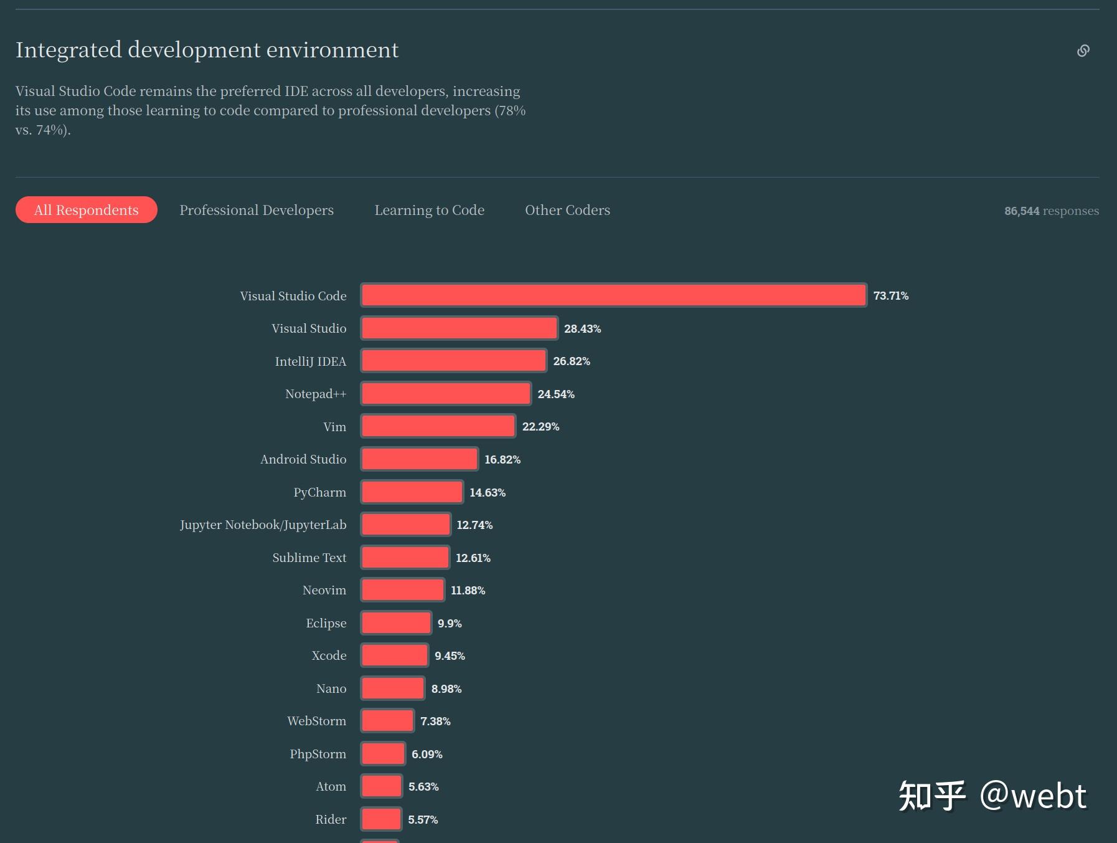Viewport: 1117px width, 843px height.
Task: Click the 7.38% value
Action: tap(435, 721)
